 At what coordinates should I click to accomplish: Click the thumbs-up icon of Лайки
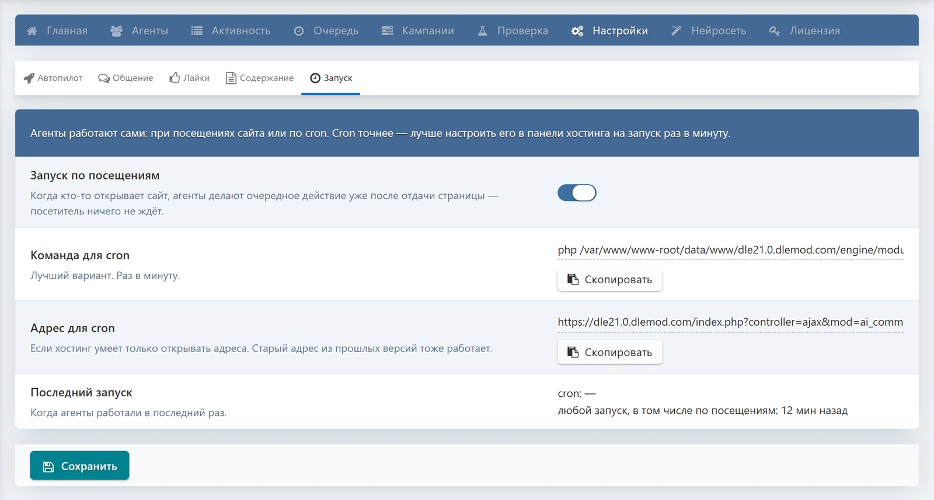pos(175,78)
